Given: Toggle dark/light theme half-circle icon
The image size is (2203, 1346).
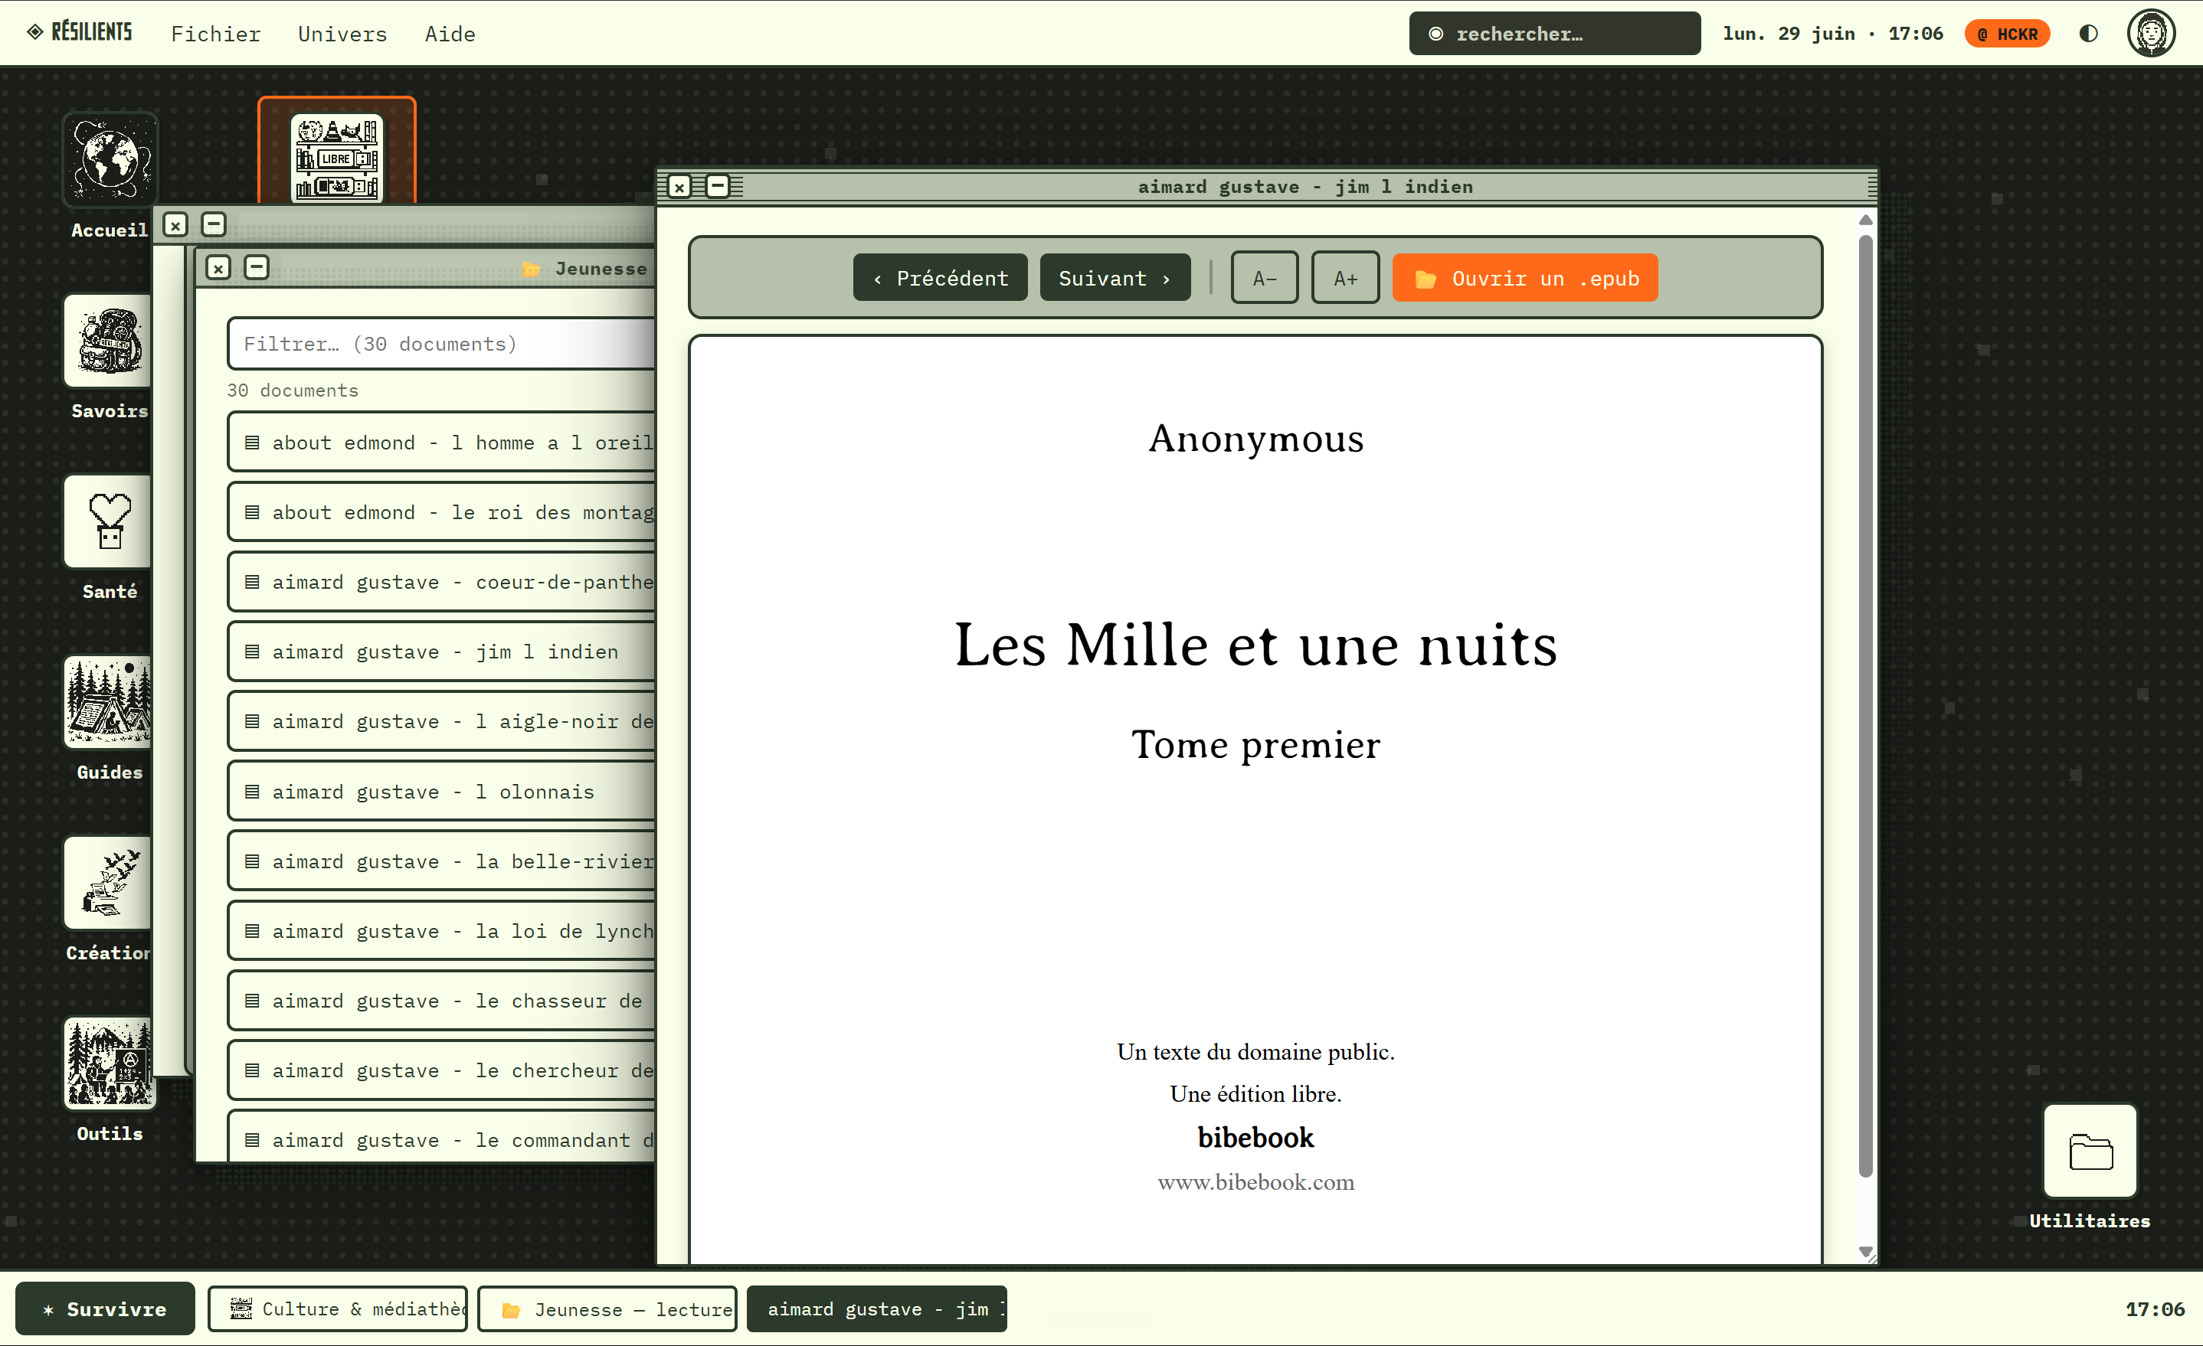Looking at the screenshot, I should coord(2087,33).
